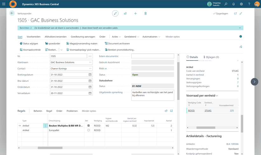Open Verkoopprijzen value 7

pyautogui.click(x=238, y=82)
